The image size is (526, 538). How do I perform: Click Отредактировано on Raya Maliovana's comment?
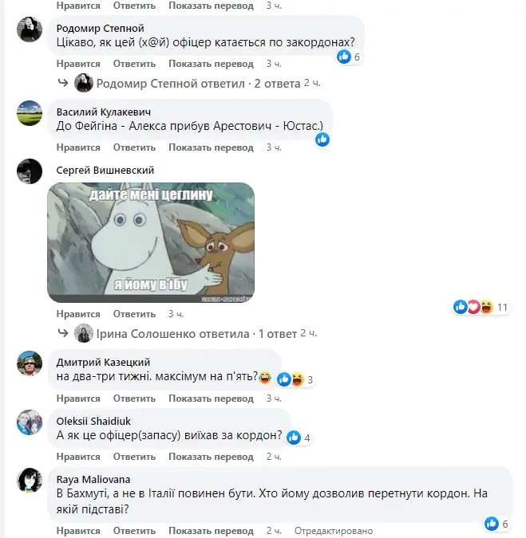point(334,531)
